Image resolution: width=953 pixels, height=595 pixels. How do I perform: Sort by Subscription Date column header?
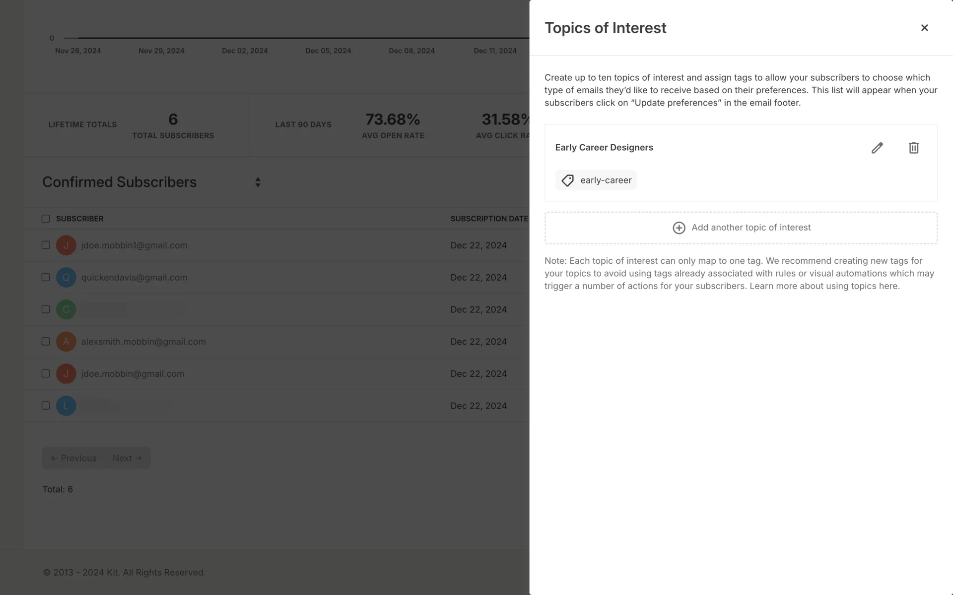(489, 219)
